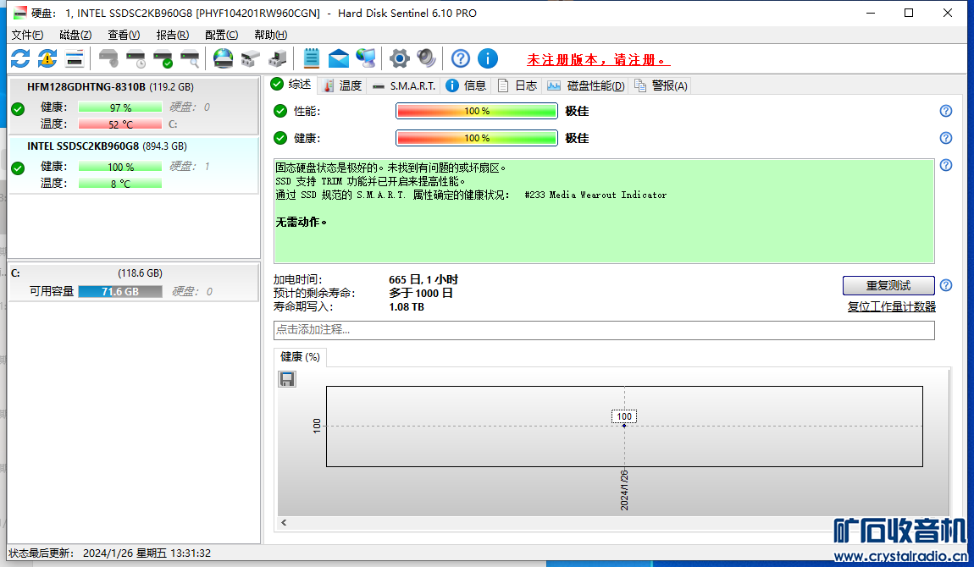Click the blue notepad report icon

312,58
